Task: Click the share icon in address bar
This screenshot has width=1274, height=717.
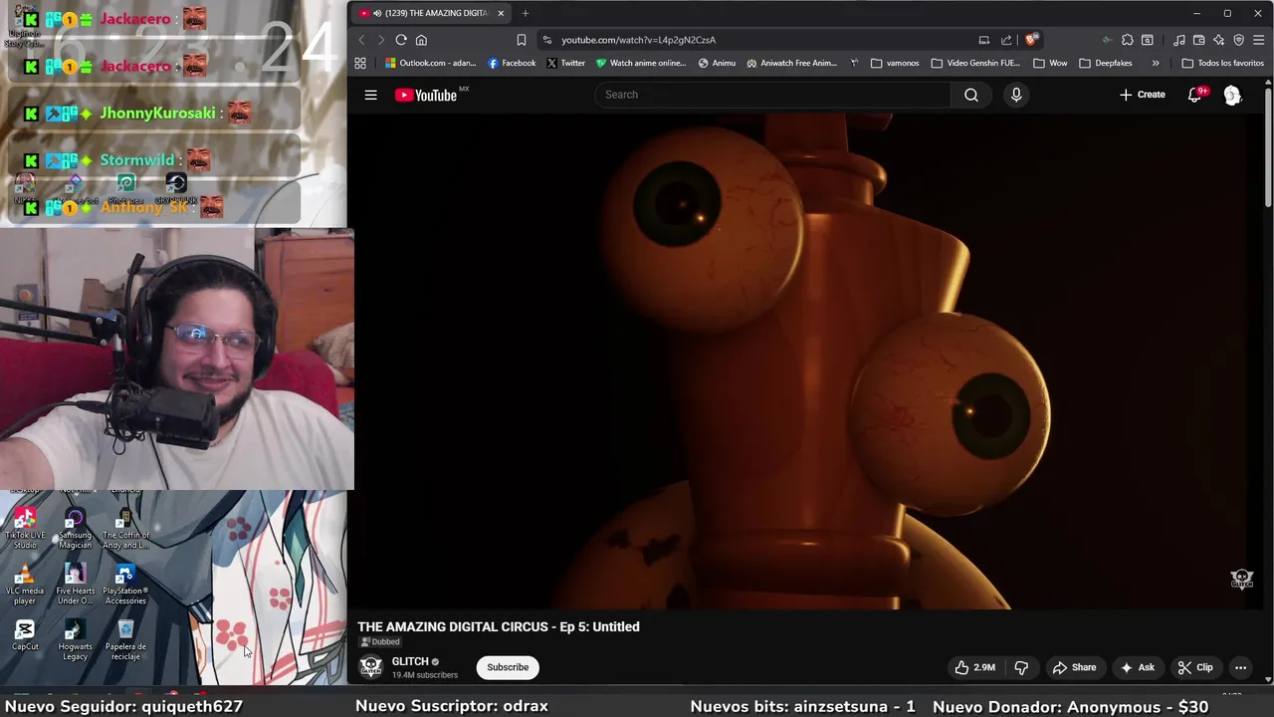Action: 1006,40
